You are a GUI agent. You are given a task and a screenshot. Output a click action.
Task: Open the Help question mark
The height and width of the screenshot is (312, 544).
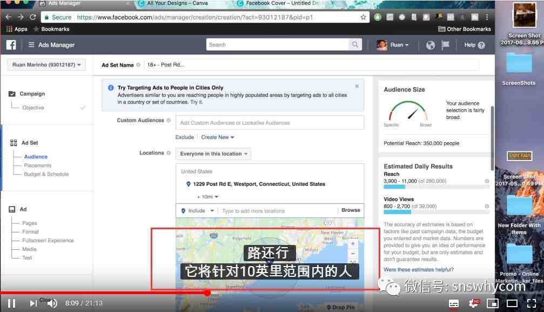pos(481,45)
